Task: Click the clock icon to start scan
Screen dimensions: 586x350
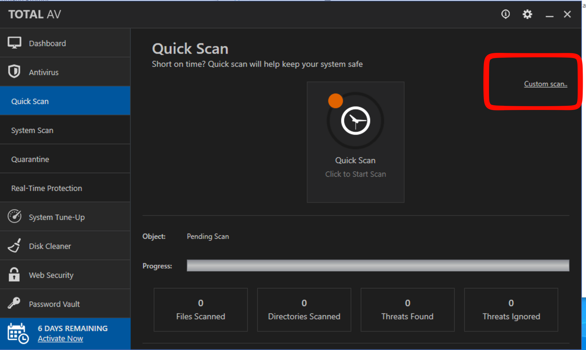Action: tap(355, 121)
